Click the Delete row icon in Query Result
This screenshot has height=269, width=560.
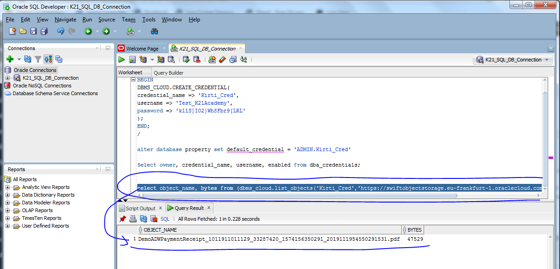(154, 219)
